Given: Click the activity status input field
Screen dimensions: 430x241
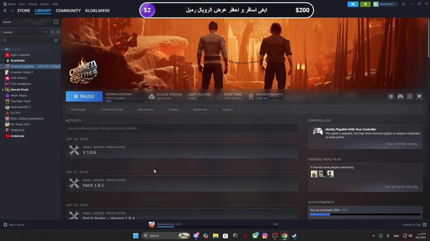Looking at the screenshot, I should tap(182, 128).
